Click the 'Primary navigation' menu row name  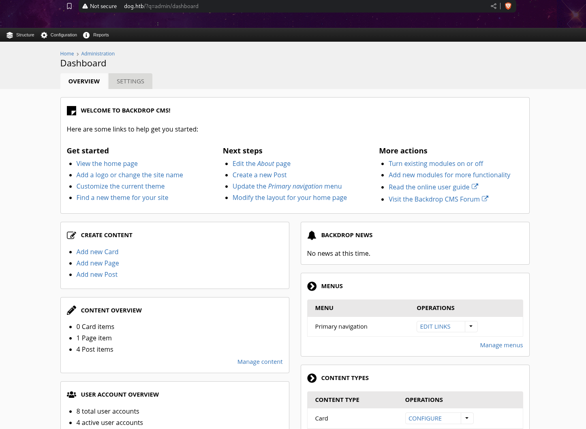click(341, 327)
